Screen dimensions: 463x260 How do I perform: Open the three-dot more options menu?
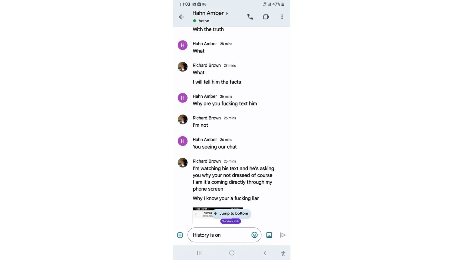[x=282, y=17]
